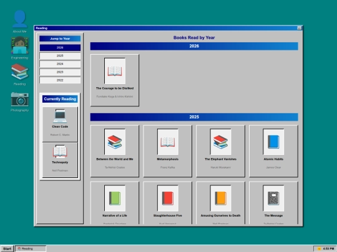
Task: Click The Elephant Vanishes book stack icon
Action: (x=220, y=142)
